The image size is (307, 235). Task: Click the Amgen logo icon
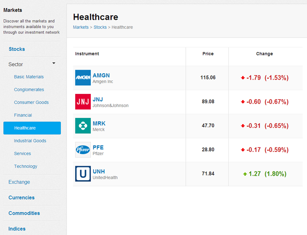(83, 78)
